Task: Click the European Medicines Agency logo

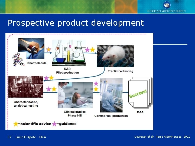Action: [x=167, y=7]
